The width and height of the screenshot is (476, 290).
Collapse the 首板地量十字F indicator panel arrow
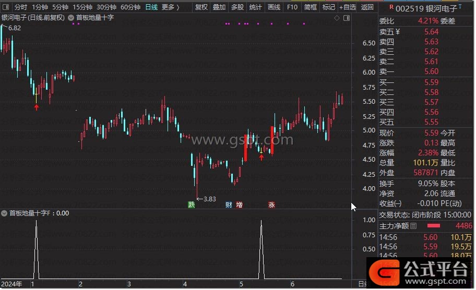[x=5, y=213]
